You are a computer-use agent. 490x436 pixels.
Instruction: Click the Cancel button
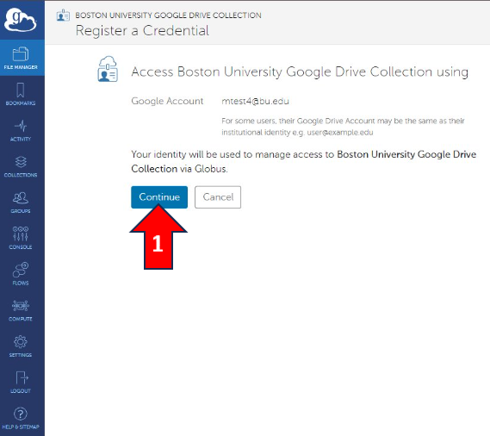[x=218, y=197]
